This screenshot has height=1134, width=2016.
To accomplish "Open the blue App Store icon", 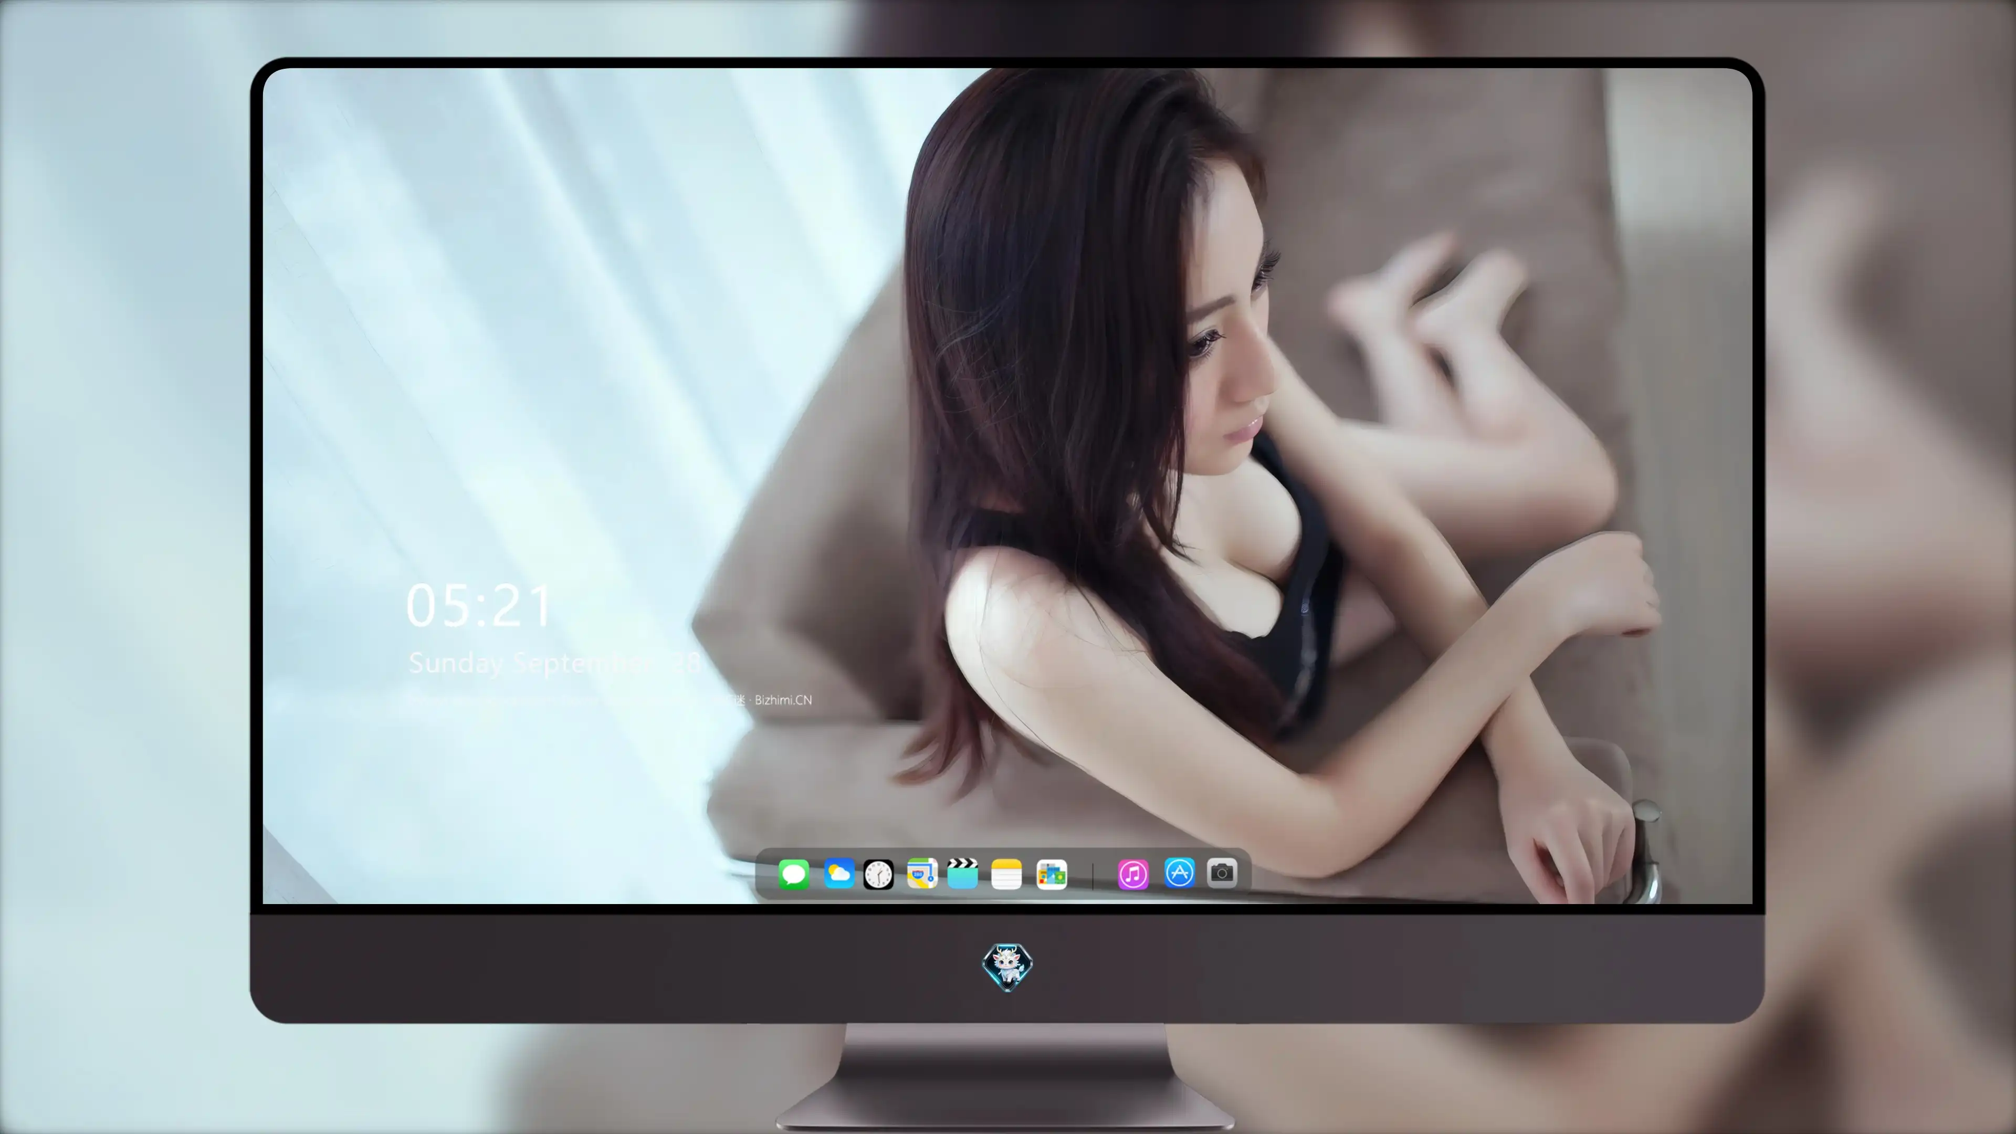I will tap(1179, 873).
